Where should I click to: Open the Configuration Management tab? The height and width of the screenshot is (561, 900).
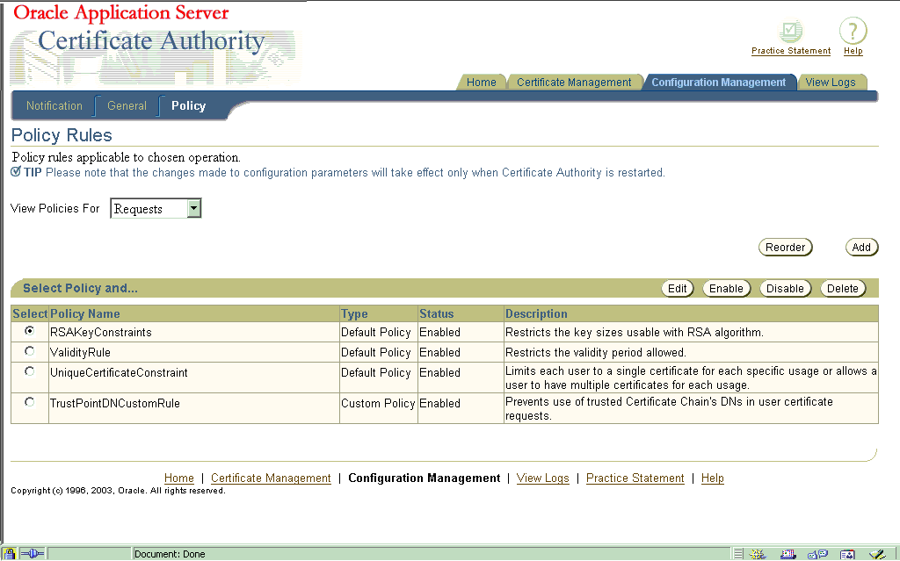[719, 82]
